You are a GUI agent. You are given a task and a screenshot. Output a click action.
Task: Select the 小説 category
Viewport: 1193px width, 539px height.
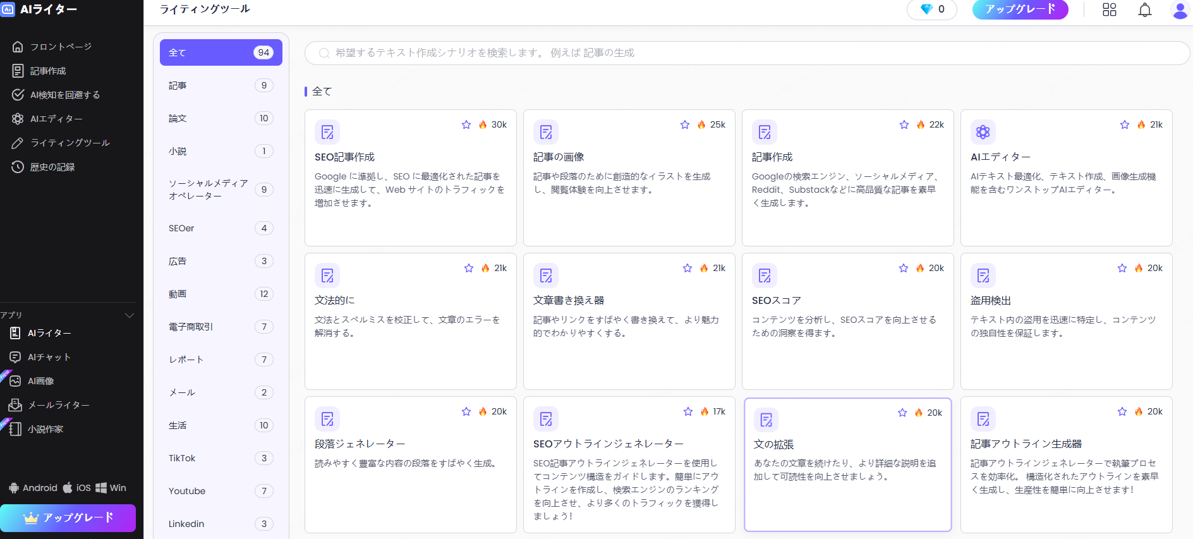tap(221, 151)
